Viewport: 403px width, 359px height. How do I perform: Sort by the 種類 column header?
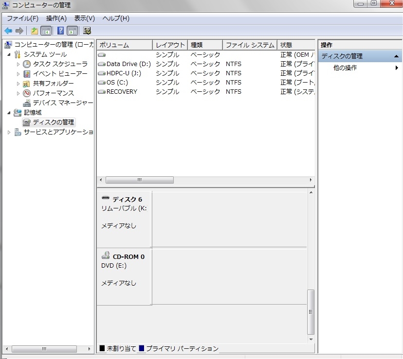(205, 45)
